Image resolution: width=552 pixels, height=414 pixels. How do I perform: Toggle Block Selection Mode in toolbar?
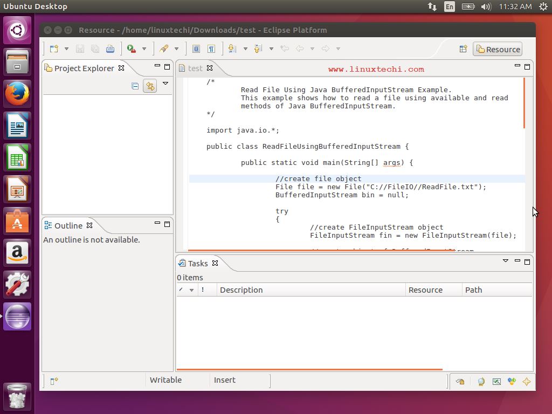(196, 49)
